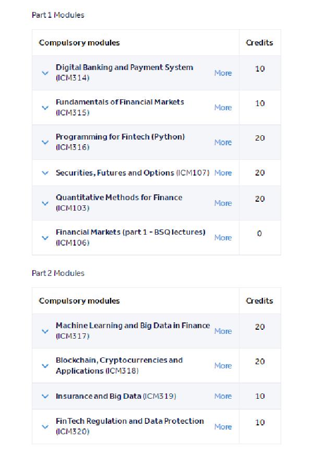The width and height of the screenshot is (313, 452).
Task: Open More link for Fundamentals of Financial Markets
Action: tap(223, 108)
